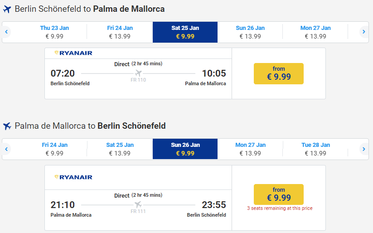Click the Ryanair logo on the return flight
373x233 pixels.
pyautogui.click(x=73, y=177)
